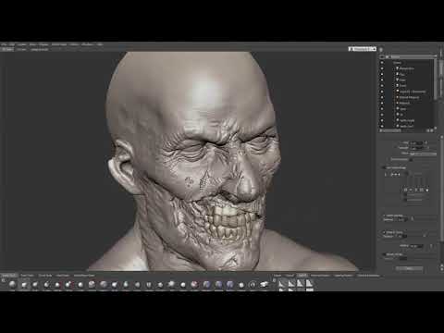Toggle the Invert Function checkbox
The width and height of the screenshot is (444, 333).
click(411, 159)
